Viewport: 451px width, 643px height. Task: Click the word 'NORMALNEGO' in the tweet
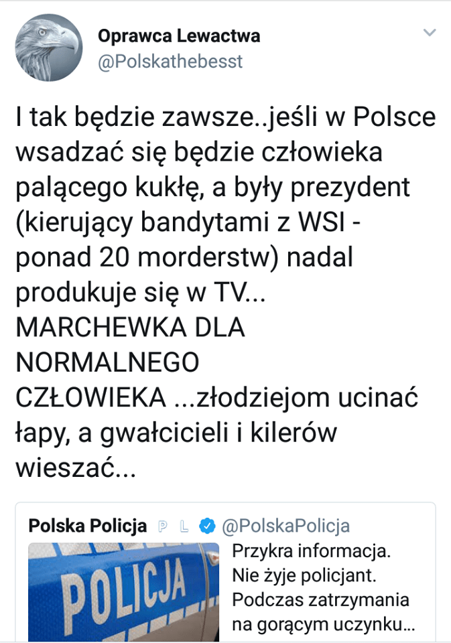click(107, 364)
